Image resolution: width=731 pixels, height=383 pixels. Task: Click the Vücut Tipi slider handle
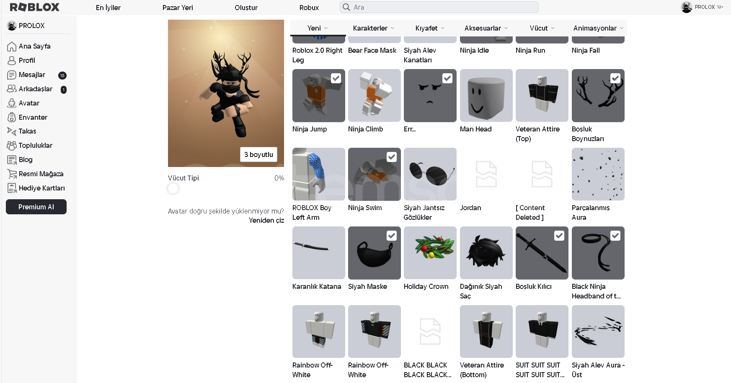pos(173,188)
